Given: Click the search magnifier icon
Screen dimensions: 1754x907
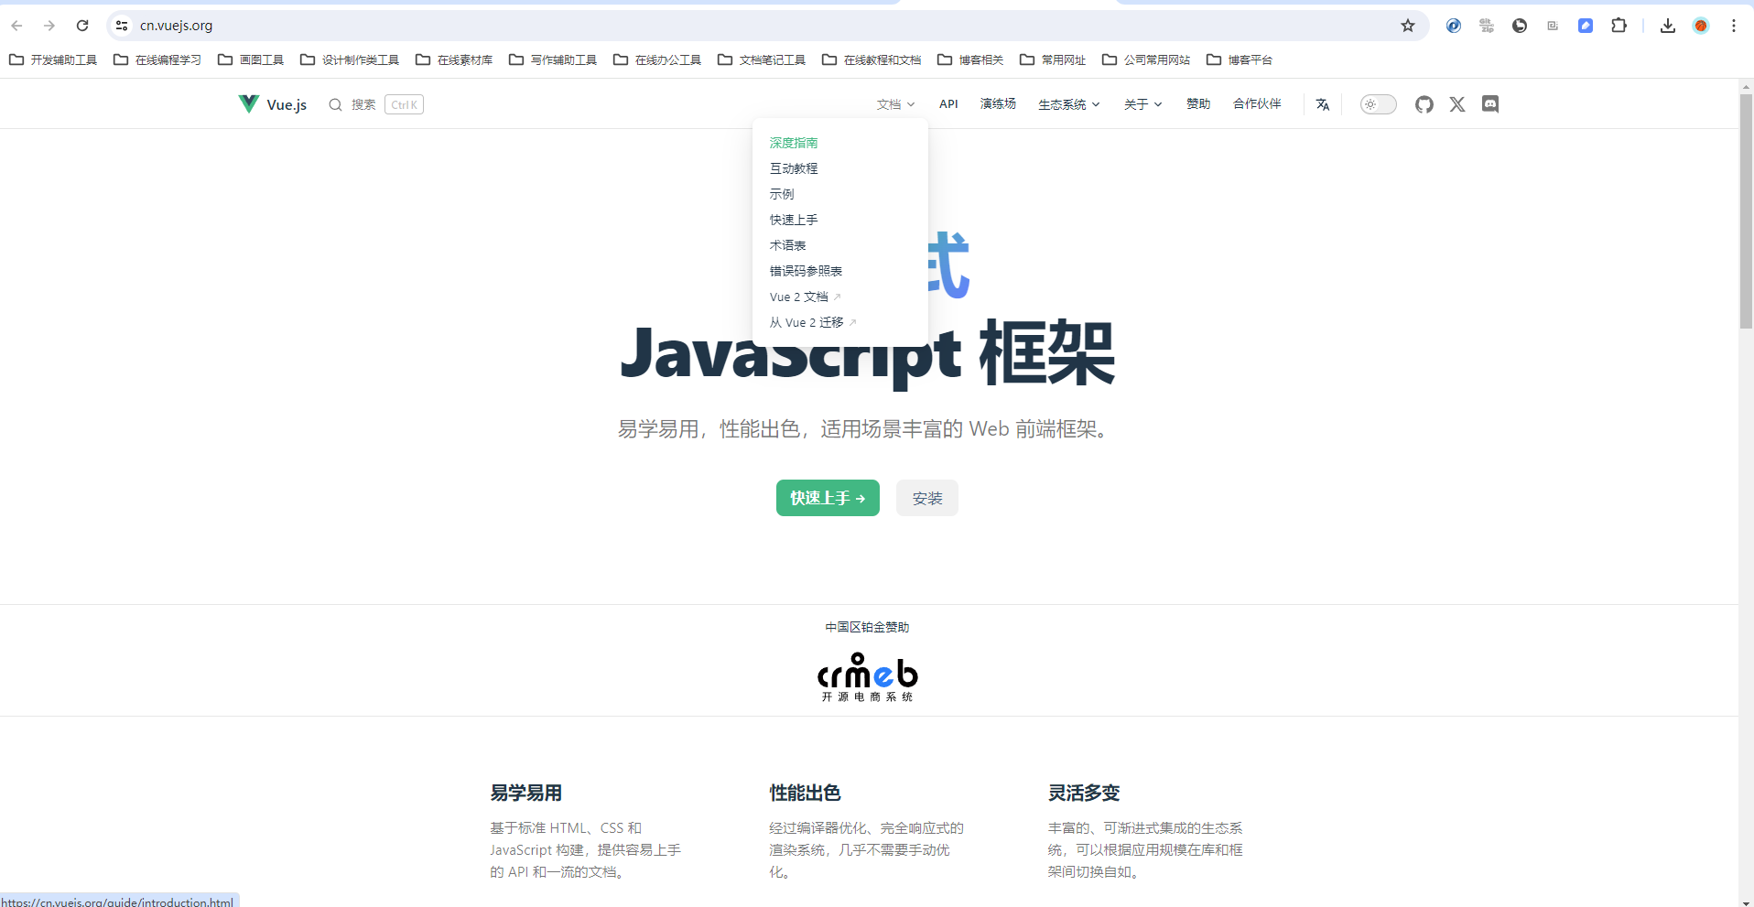Looking at the screenshot, I should pos(336,104).
